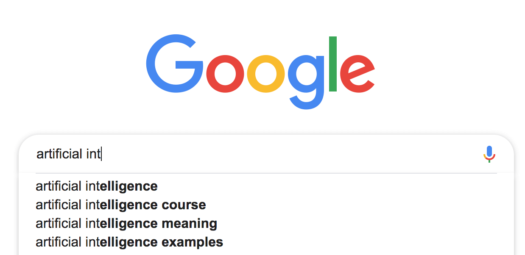The height and width of the screenshot is (255, 525).
Task: Start voice search with the microphone icon
Action: [x=489, y=154]
